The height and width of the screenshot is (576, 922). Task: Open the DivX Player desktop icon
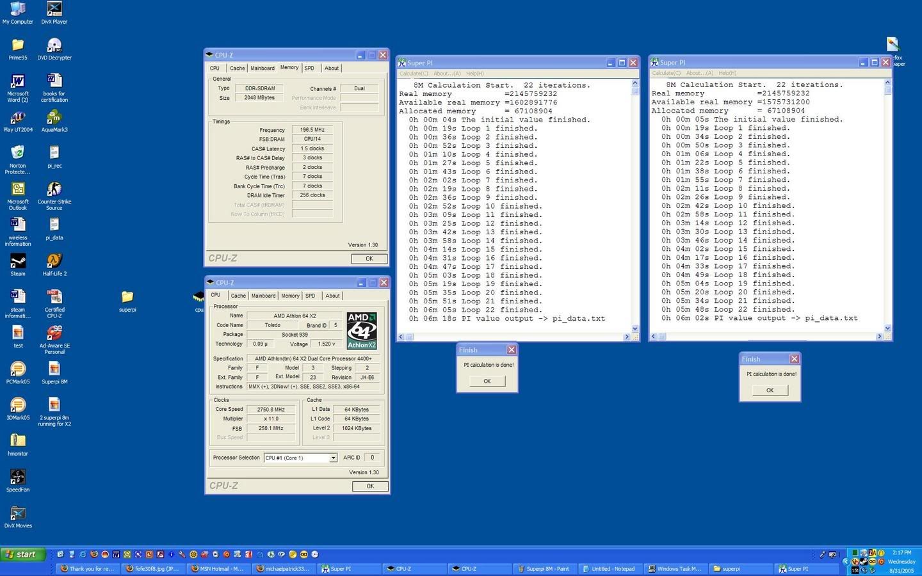click(54, 12)
